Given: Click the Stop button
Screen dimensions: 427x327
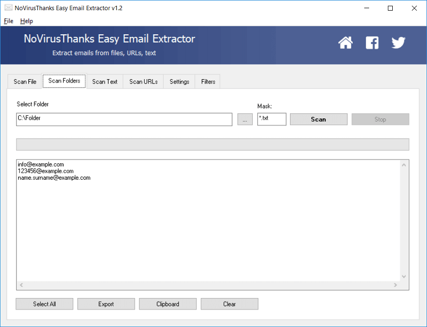Looking at the screenshot, I should pyautogui.click(x=380, y=119).
